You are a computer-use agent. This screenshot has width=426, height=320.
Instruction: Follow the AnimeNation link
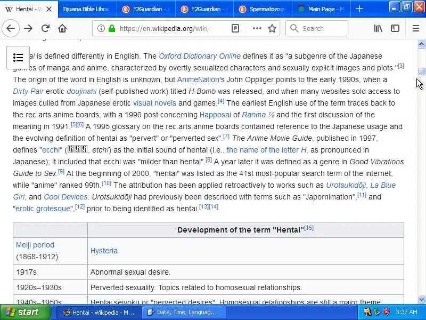coord(198,79)
